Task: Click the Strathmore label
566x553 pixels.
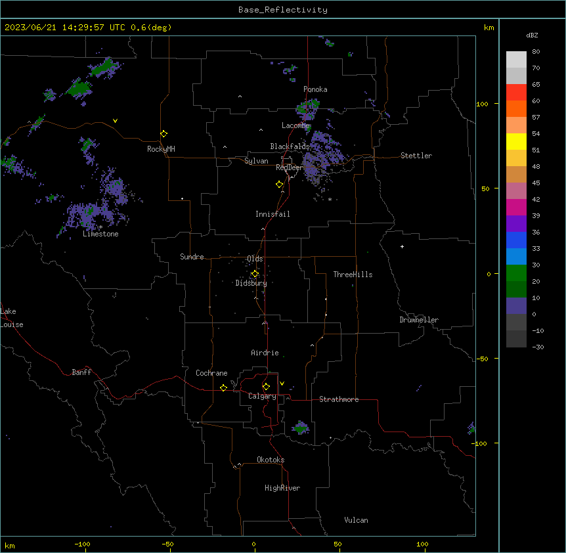Action: [339, 399]
